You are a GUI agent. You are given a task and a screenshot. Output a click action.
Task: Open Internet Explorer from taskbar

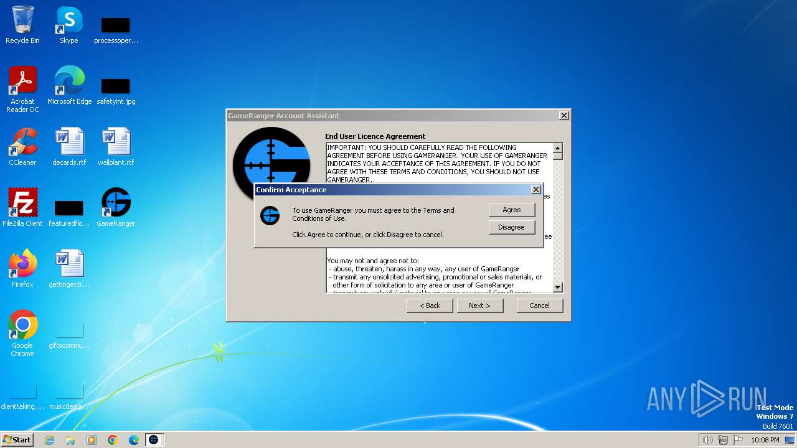(49, 440)
